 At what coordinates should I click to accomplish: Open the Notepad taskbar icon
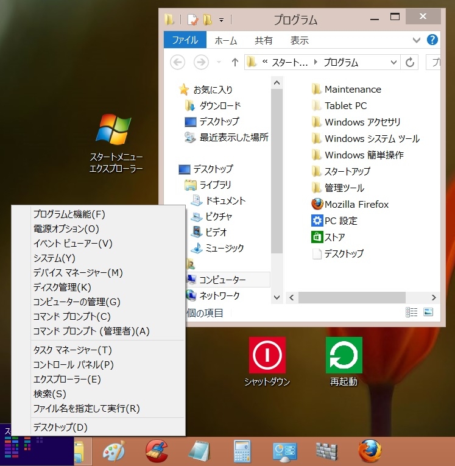click(199, 451)
